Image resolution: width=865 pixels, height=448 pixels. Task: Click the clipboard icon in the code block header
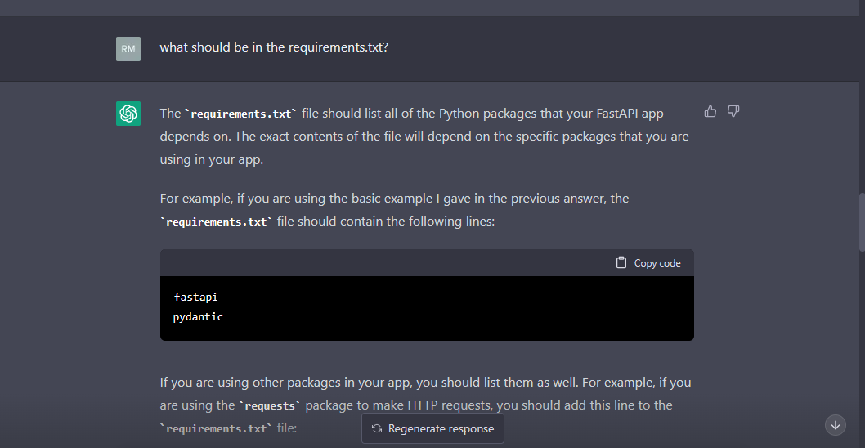point(622,262)
